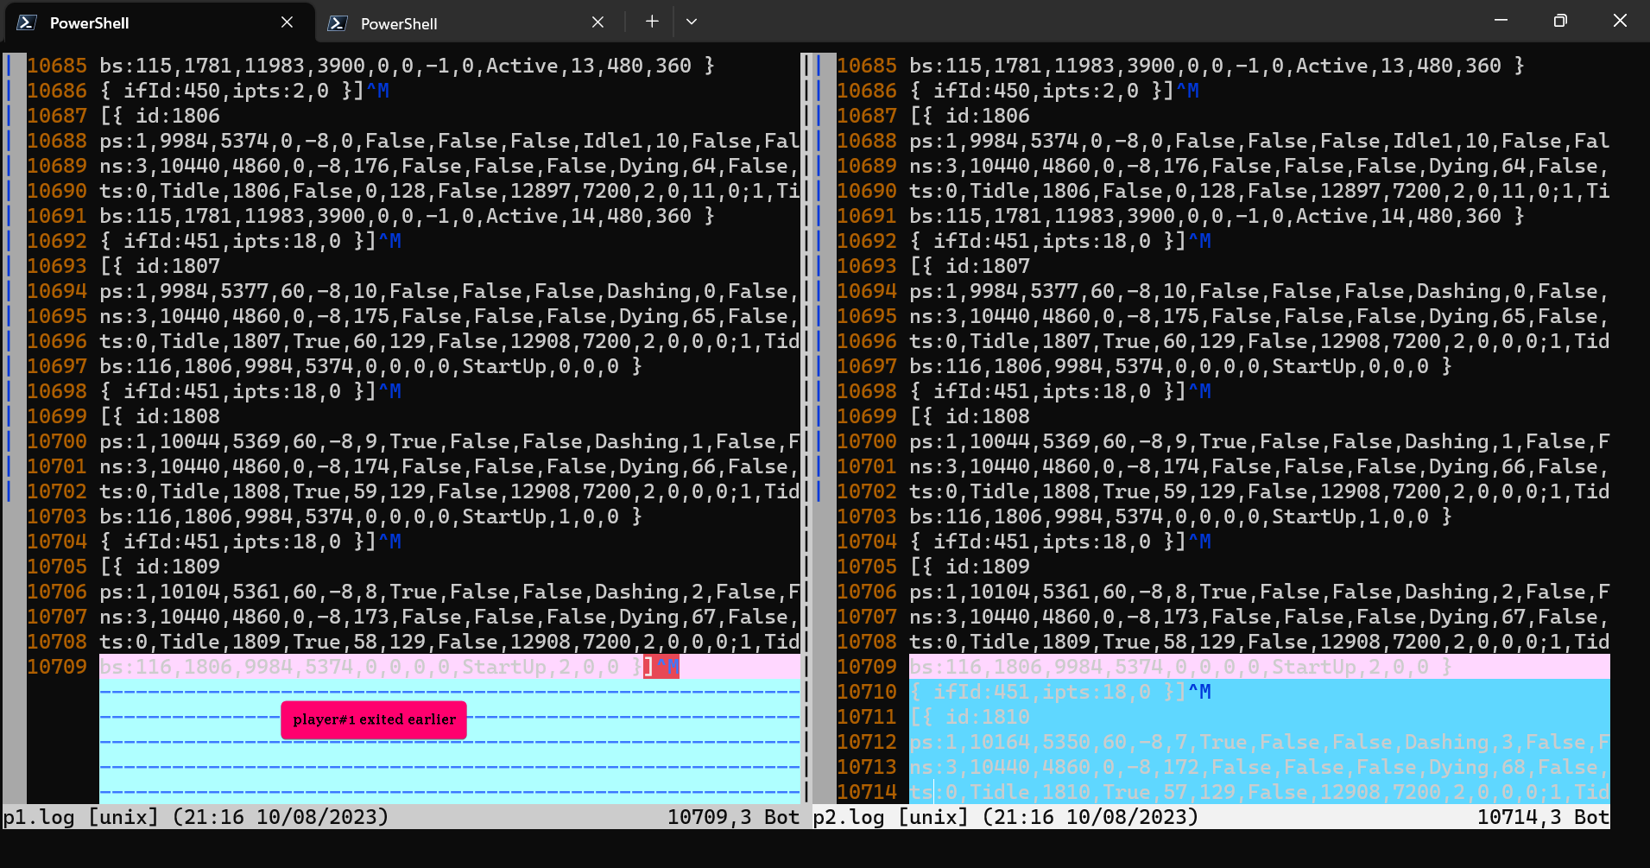Switch to the first PowerShell tab
This screenshot has width=1650, height=868.
pos(159,22)
